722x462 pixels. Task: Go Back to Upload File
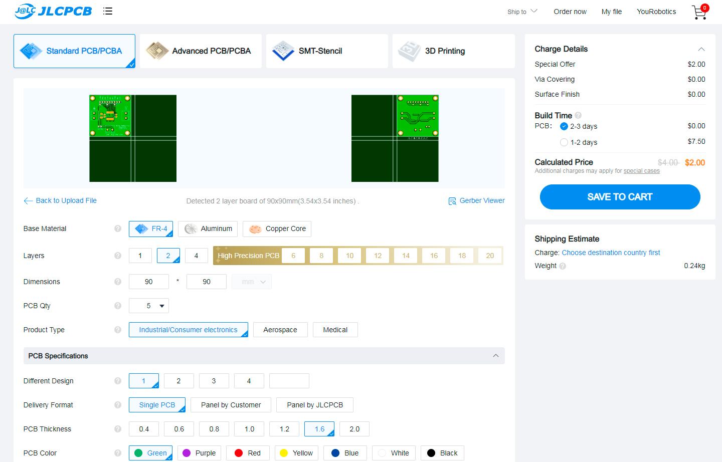(66, 200)
